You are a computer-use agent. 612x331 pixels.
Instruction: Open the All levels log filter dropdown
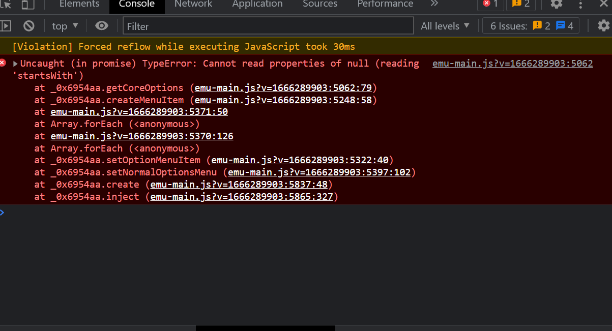445,25
